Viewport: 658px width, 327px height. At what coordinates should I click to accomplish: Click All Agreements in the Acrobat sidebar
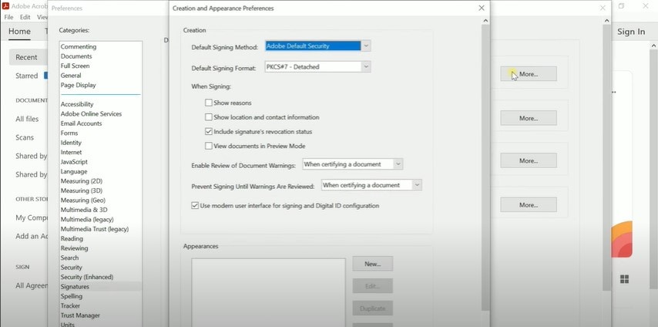(x=32, y=286)
